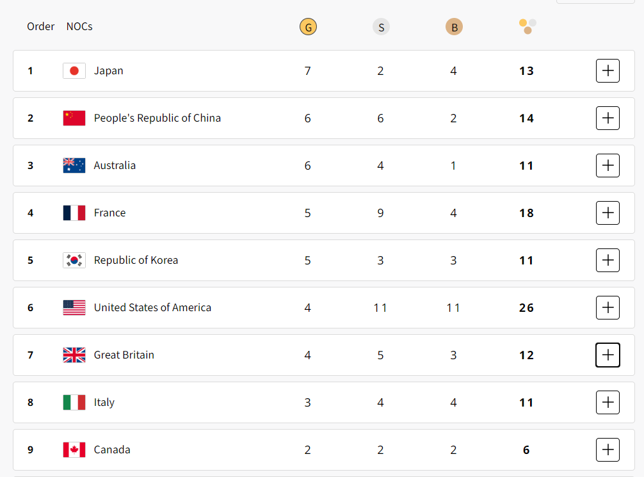The width and height of the screenshot is (644, 477).
Task: Click the United States of America name
Action: coord(152,307)
